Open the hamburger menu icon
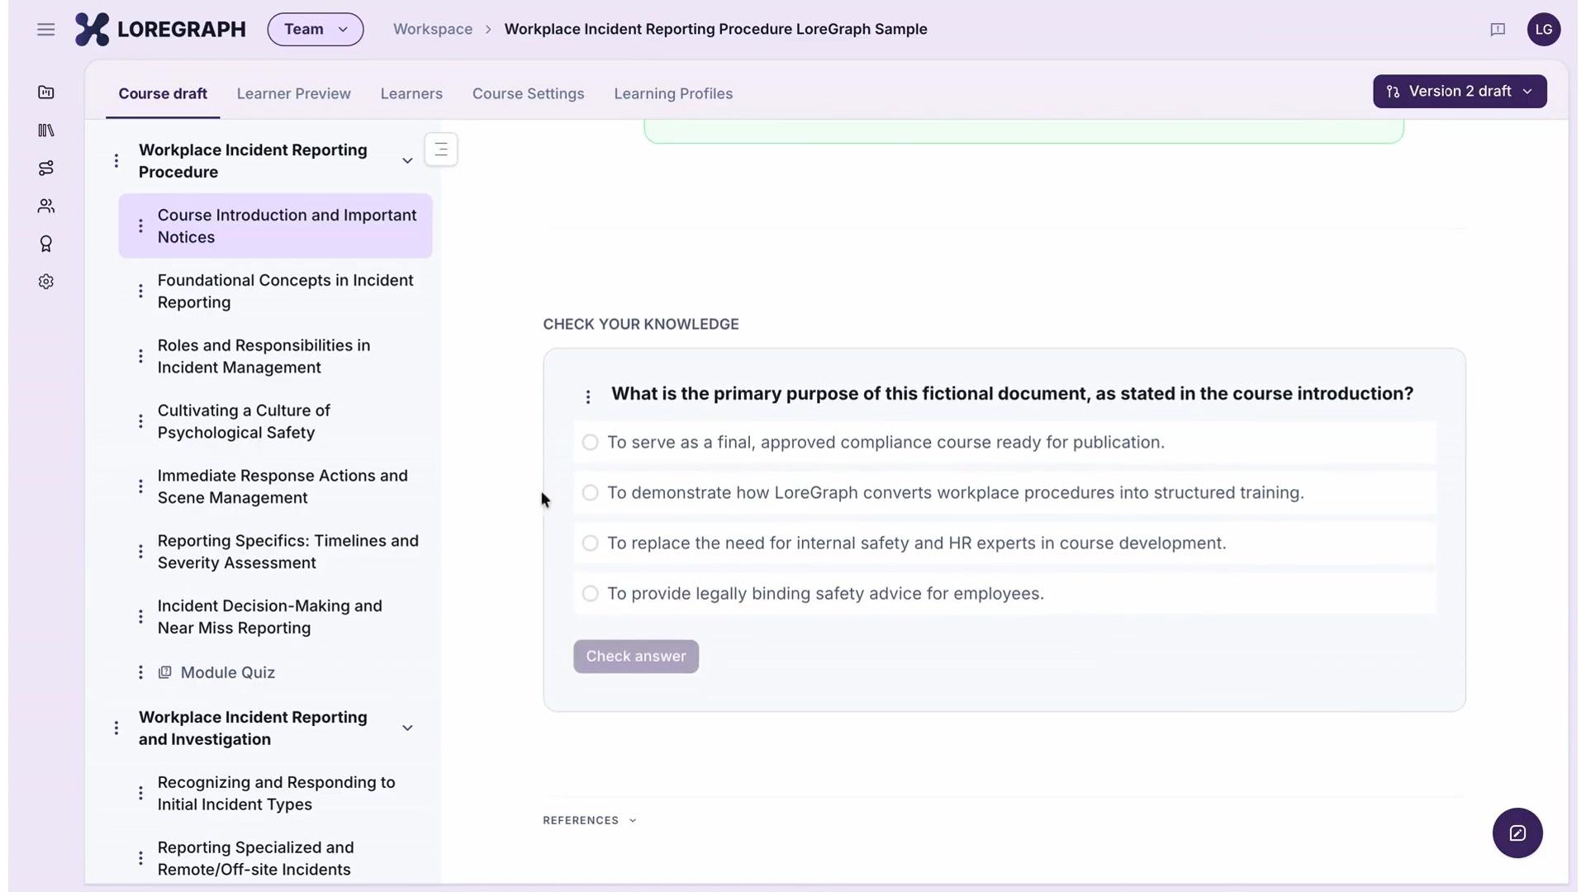 [45, 30]
